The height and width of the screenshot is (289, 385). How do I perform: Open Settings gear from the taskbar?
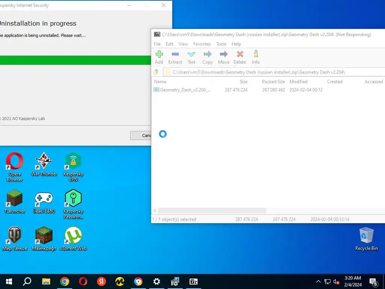(157, 281)
